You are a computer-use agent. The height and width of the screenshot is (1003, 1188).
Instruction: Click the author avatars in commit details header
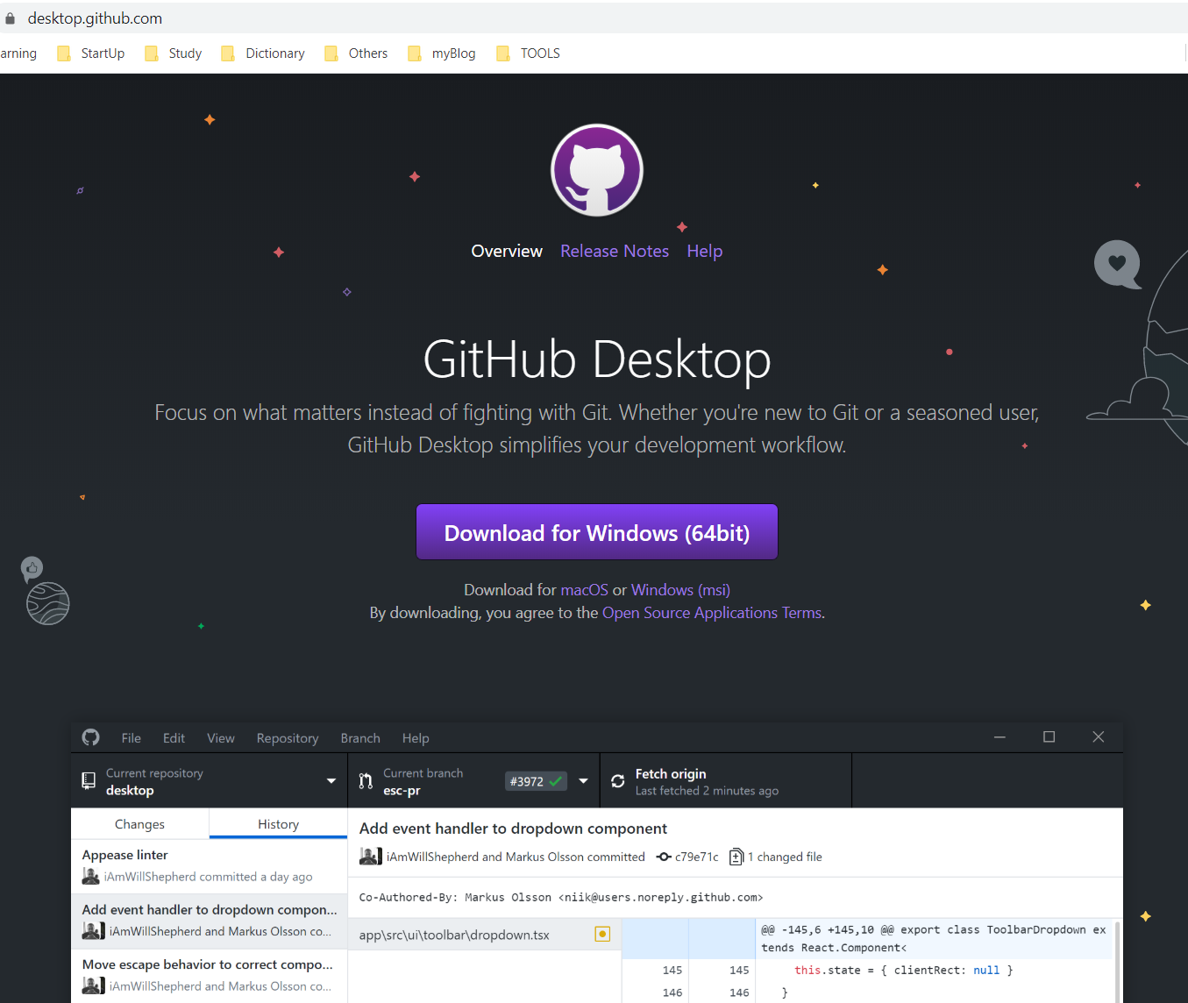tap(370, 856)
